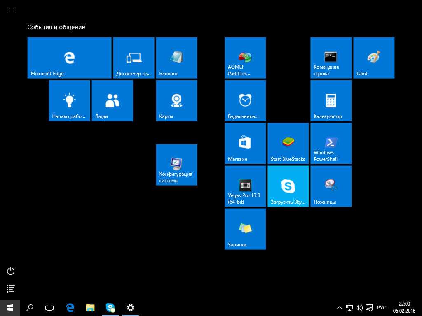Open the All apps list button
The image size is (422, 316).
pos(11,288)
